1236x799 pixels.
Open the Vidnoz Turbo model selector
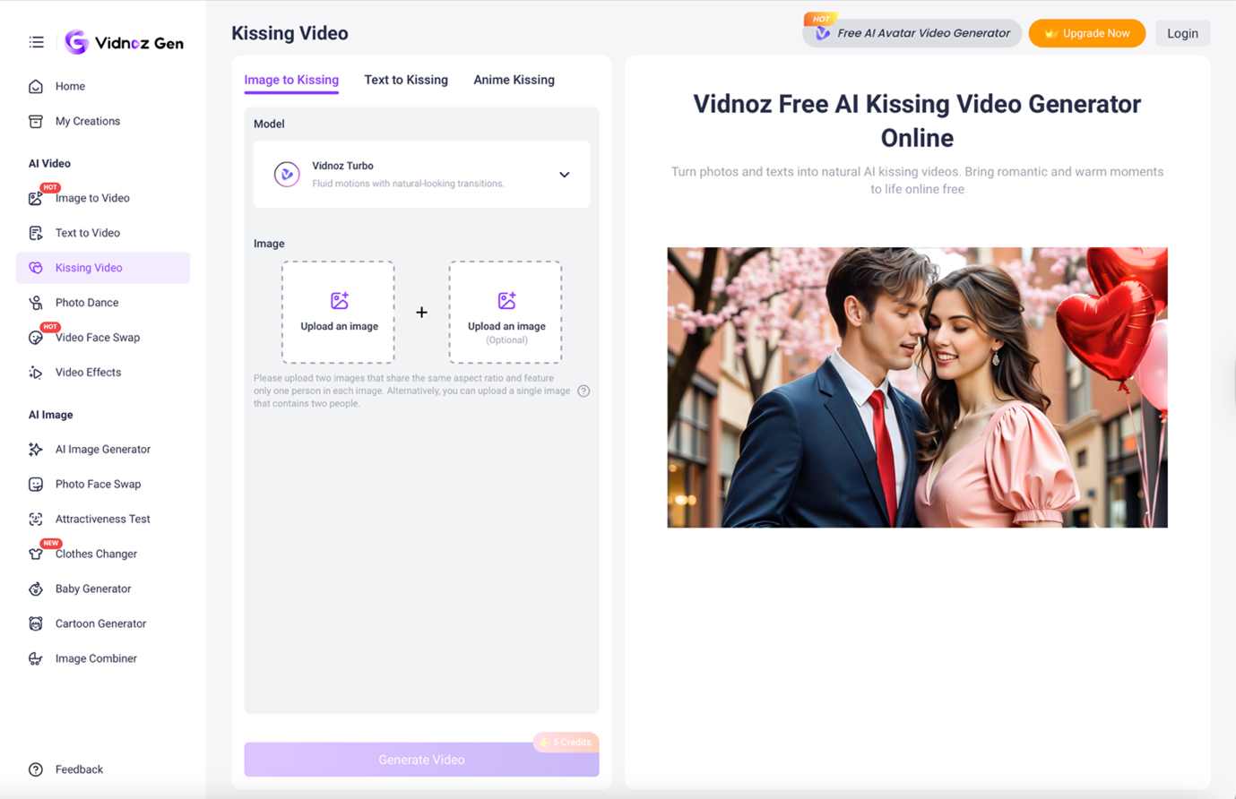point(421,175)
